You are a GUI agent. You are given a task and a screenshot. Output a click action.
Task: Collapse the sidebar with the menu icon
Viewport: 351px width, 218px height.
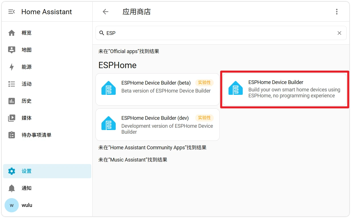pyautogui.click(x=12, y=12)
